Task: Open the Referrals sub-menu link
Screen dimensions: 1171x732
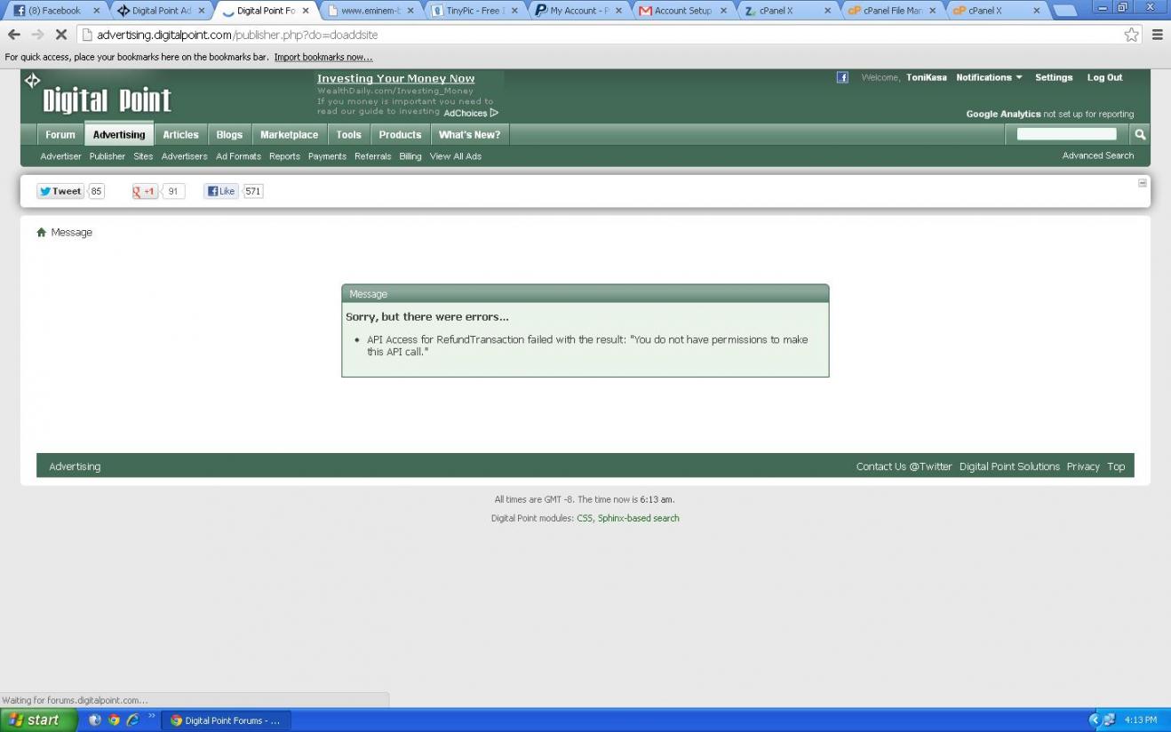Action: click(x=372, y=156)
